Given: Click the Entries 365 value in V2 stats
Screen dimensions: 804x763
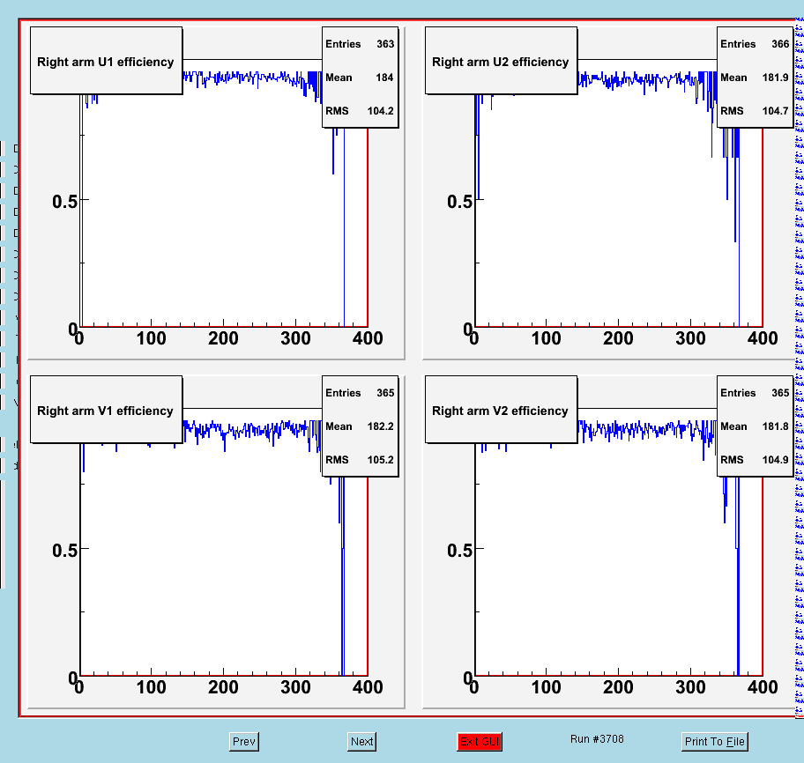Looking at the screenshot, I should tap(780, 393).
